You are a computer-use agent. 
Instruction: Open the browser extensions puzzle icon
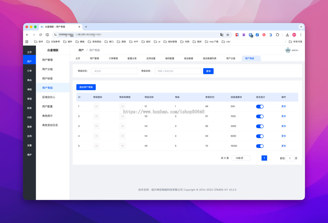point(277,35)
